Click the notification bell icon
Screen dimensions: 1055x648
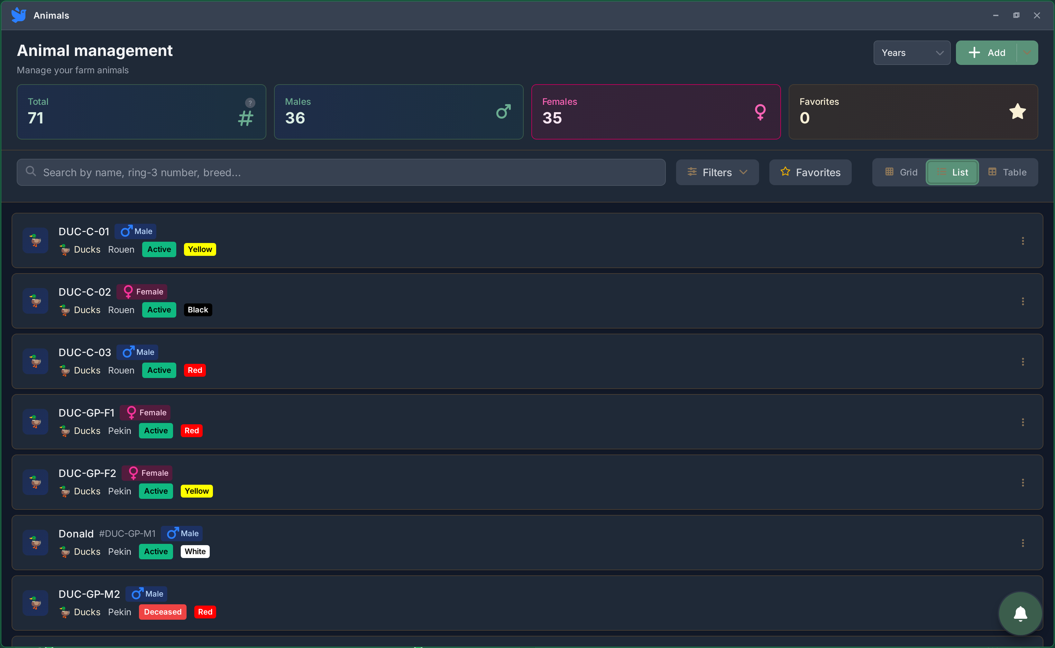tap(1020, 613)
